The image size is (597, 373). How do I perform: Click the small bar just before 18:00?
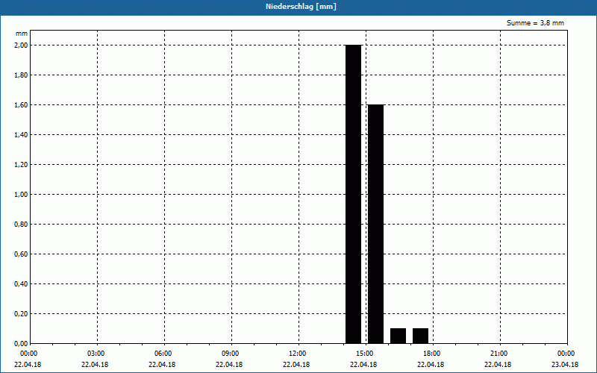coord(420,336)
